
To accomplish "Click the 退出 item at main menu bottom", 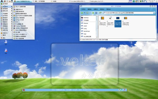I will [x=6, y=38].
